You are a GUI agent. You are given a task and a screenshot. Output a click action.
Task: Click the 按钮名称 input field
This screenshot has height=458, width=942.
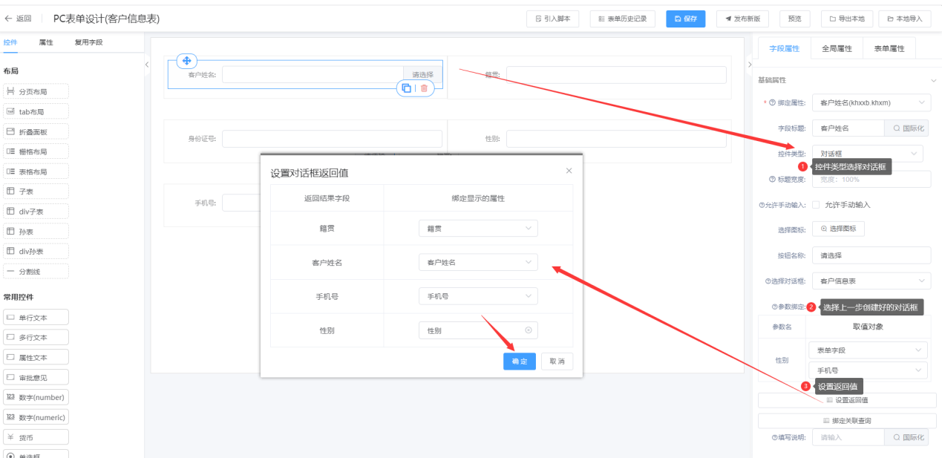871,255
